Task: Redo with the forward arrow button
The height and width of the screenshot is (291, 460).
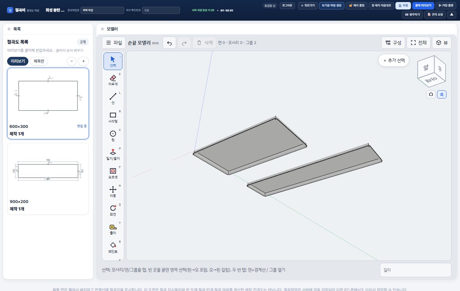Action: click(184, 43)
